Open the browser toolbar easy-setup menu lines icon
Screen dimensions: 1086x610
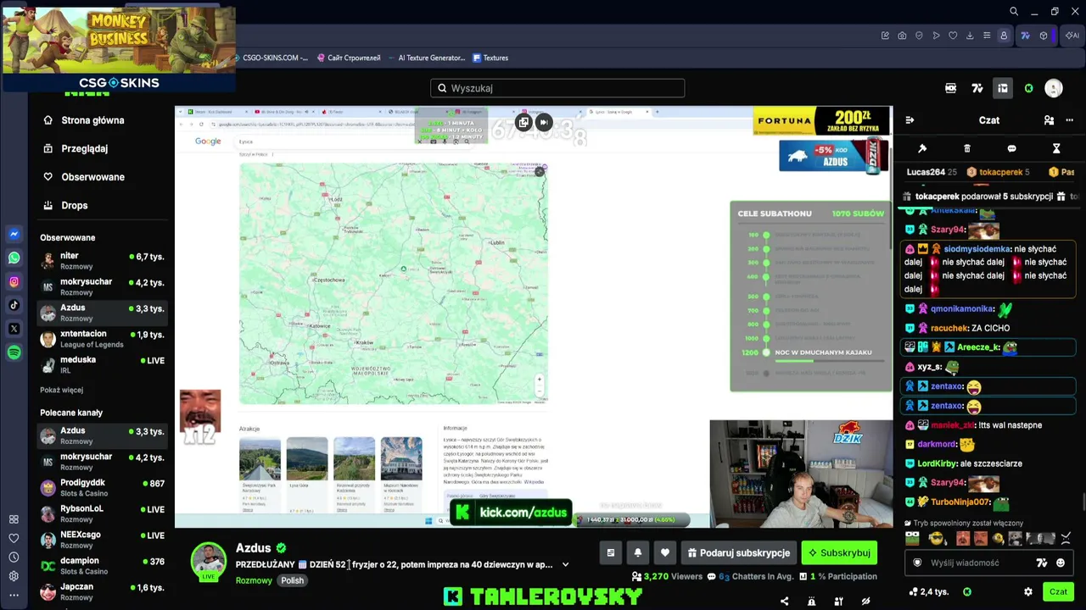[987, 36]
